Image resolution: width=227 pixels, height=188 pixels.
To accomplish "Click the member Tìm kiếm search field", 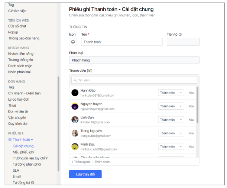I will pyautogui.click(x=134, y=80).
